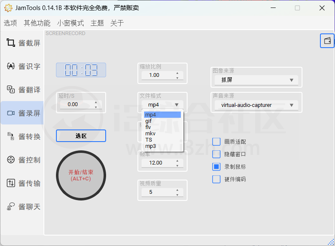
Task: Click the 选区 region select button
Action: (81, 136)
